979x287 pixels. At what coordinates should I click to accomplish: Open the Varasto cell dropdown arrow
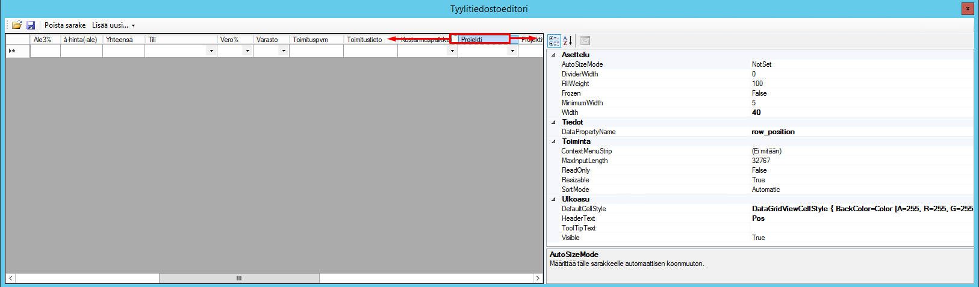[x=283, y=51]
